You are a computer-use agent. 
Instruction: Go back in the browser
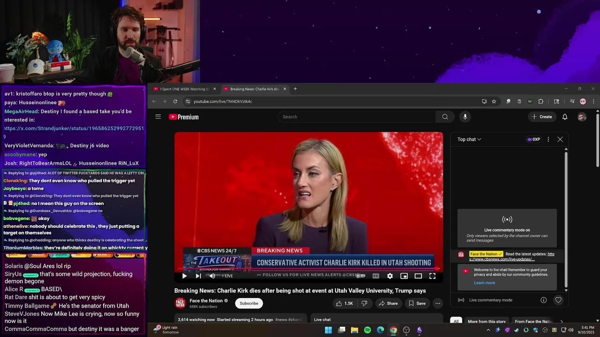point(154,102)
